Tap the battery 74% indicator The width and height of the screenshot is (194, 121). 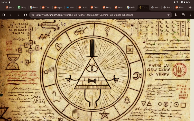tap(187, 2)
